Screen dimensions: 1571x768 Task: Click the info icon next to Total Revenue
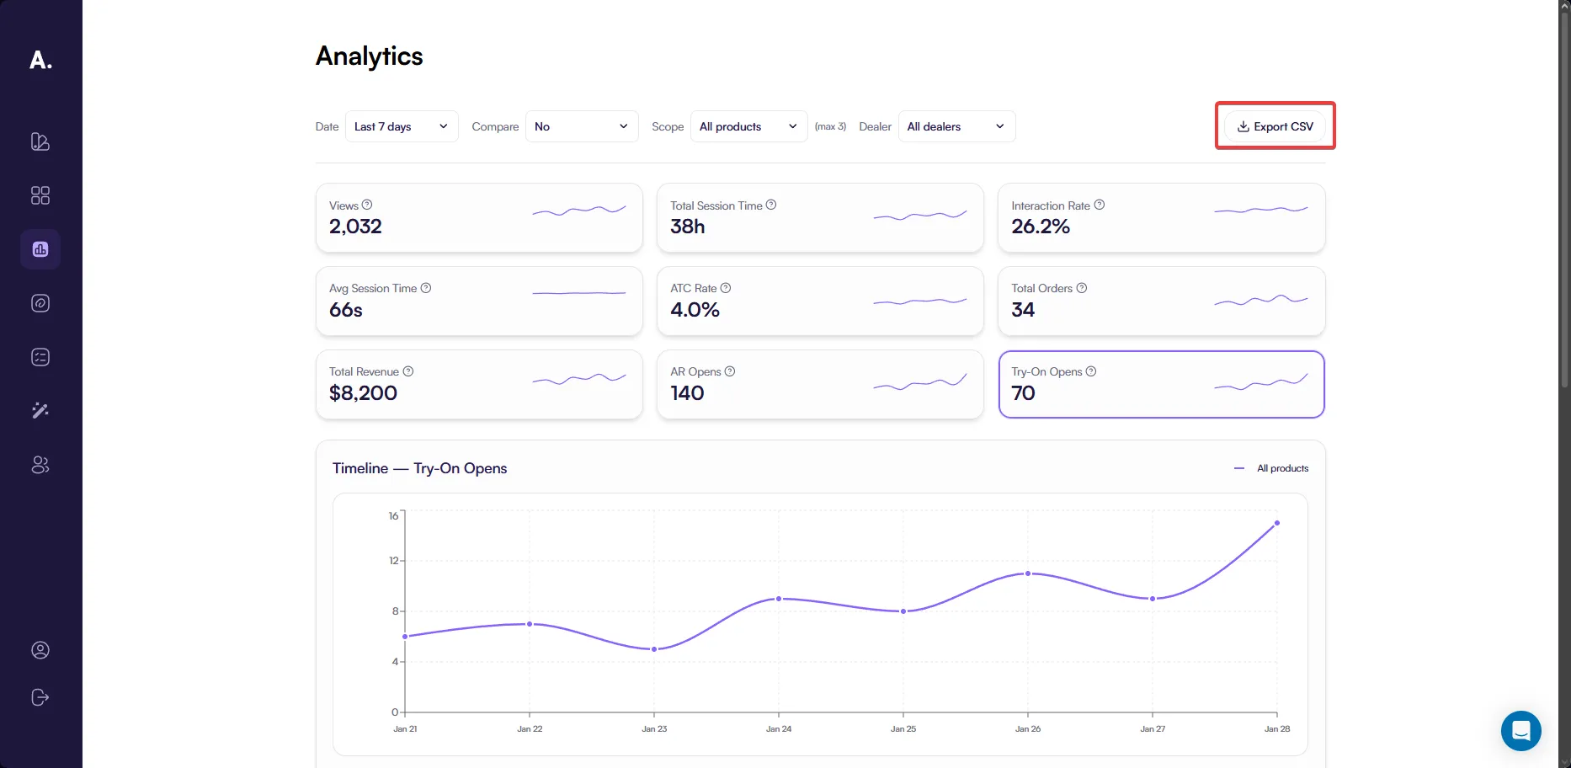point(408,371)
